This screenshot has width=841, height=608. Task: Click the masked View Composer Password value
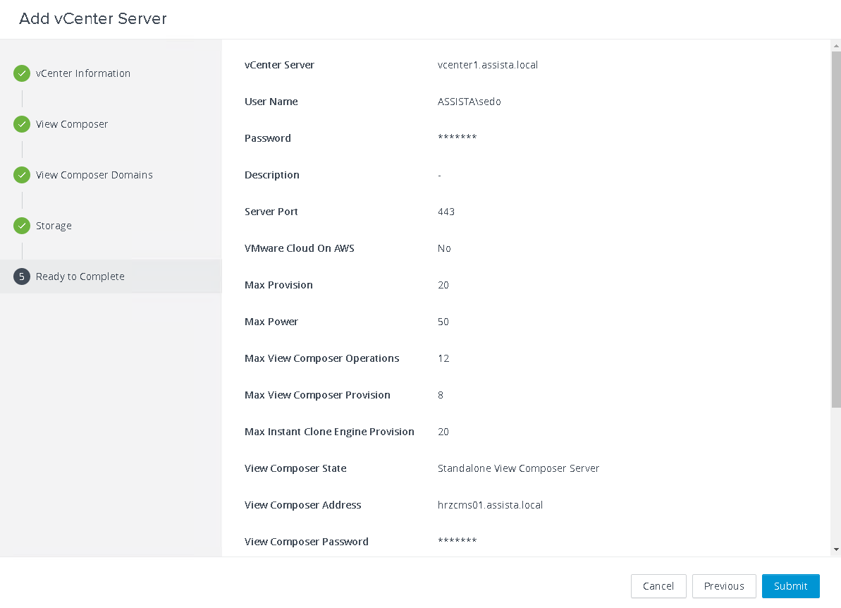458,541
